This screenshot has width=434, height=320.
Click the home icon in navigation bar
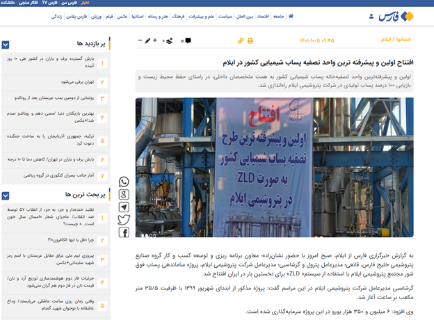pyautogui.click(x=290, y=15)
